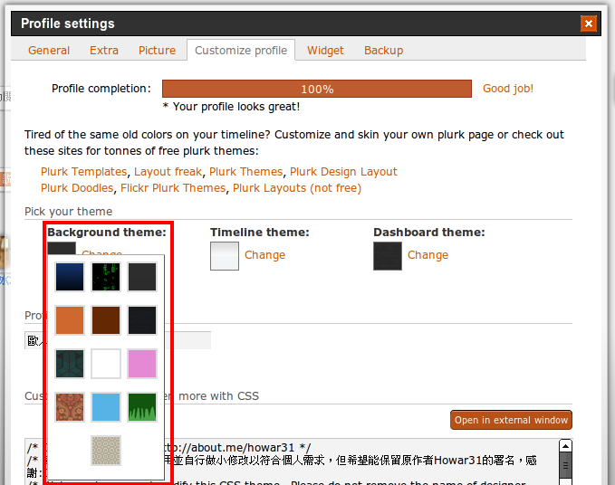Image resolution: width=615 pixels, height=485 pixels.
Task: Select the pink background theme swatch
Action: point(142,364)
